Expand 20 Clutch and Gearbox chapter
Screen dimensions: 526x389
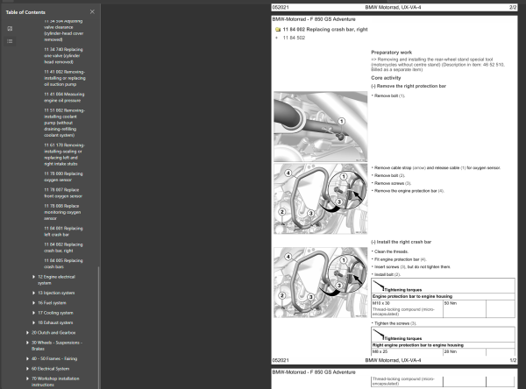tap(27, 333)
